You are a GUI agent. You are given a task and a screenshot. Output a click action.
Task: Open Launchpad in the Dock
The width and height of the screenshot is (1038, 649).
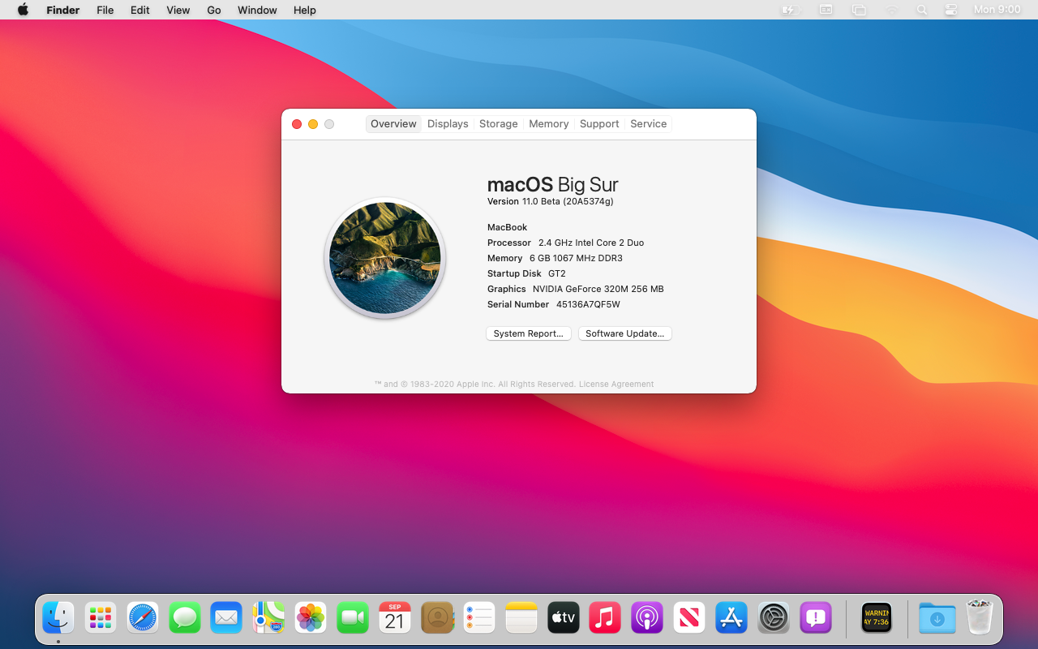tap(101, 618)
